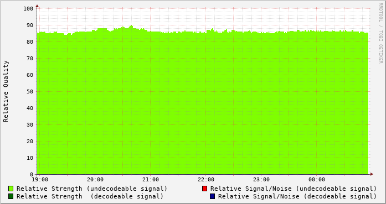Click the 00:00 time axis label
The height and width of the screenshot is (204, 386).
click(317, 180)
